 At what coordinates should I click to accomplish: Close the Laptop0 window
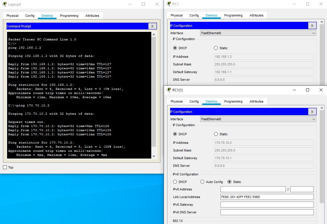tap(157, 4)
